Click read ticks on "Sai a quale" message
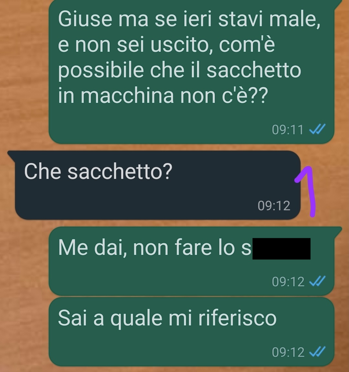This screenshot has width=349, height=372. point(317,352)
